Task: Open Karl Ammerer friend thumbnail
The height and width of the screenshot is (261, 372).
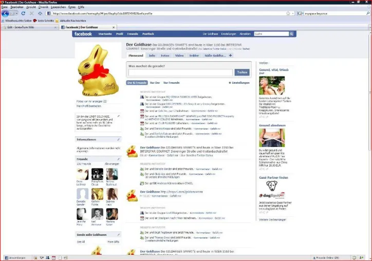Action: pyautogui.click(x=97, y=214)
